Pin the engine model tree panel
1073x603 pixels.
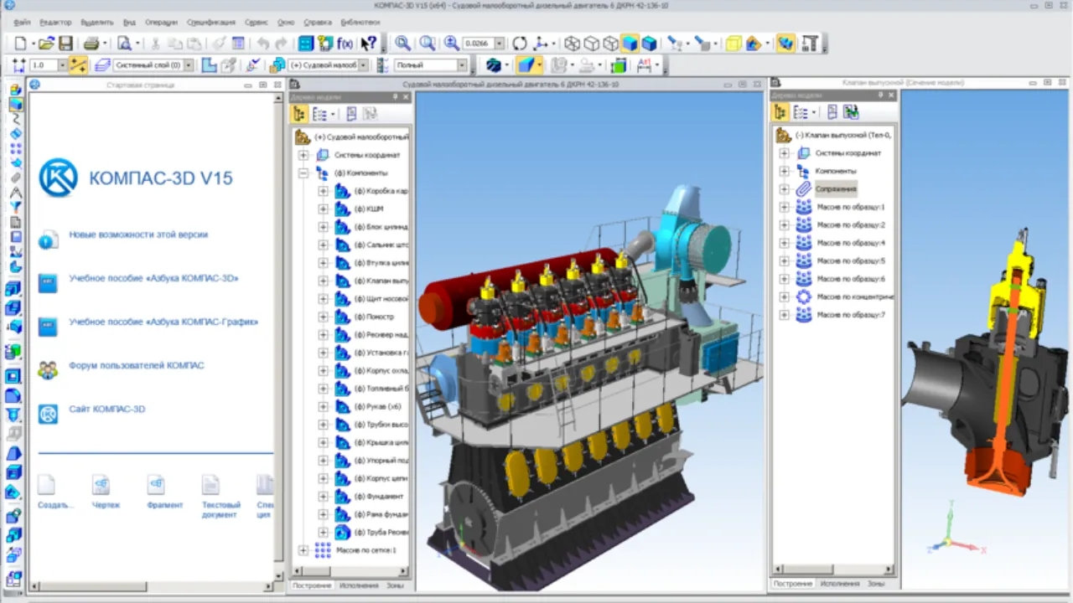click(x=396, y=97)
